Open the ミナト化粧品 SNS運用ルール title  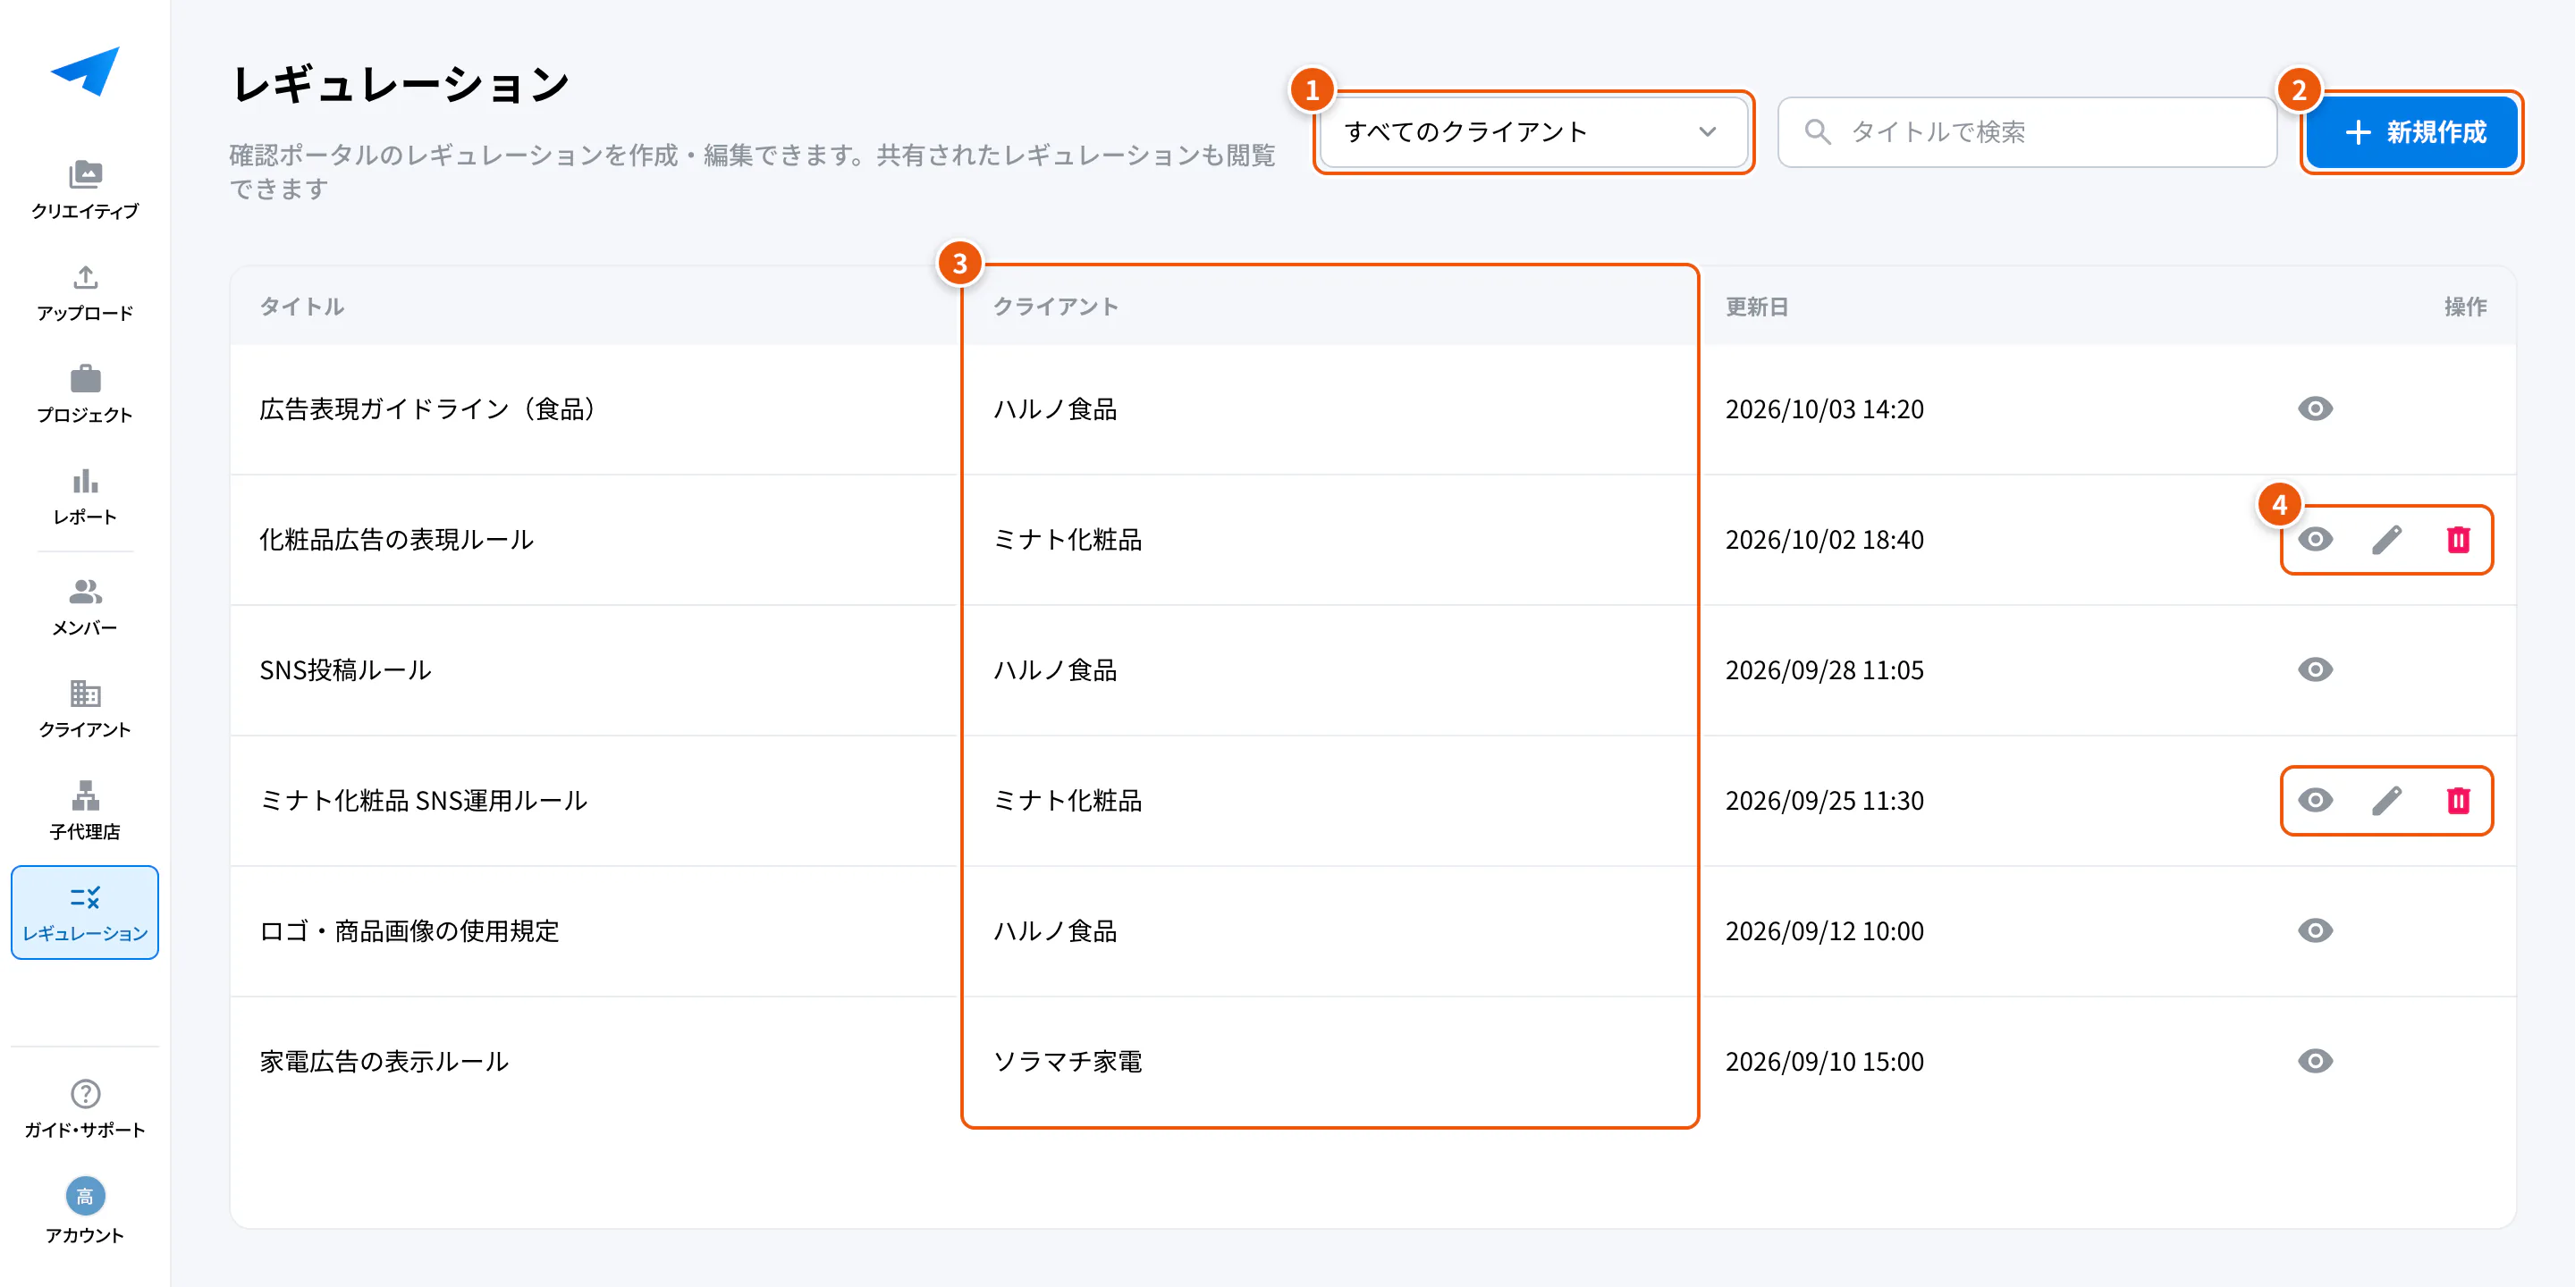pos(423,801)
